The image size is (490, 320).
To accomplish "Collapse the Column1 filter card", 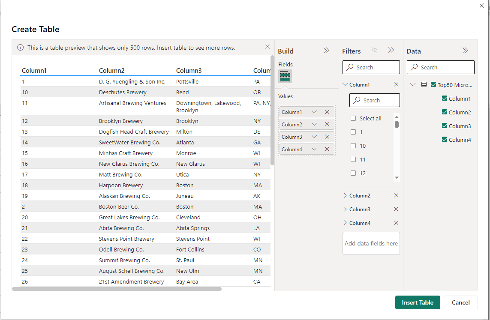I will tap(345, 84).
